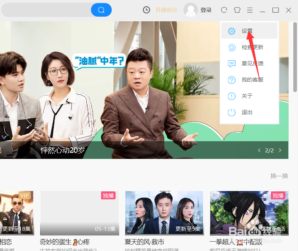Open the hamburger main menu icon
Viewport: 298px width, 251px height.
pos(250,10)
